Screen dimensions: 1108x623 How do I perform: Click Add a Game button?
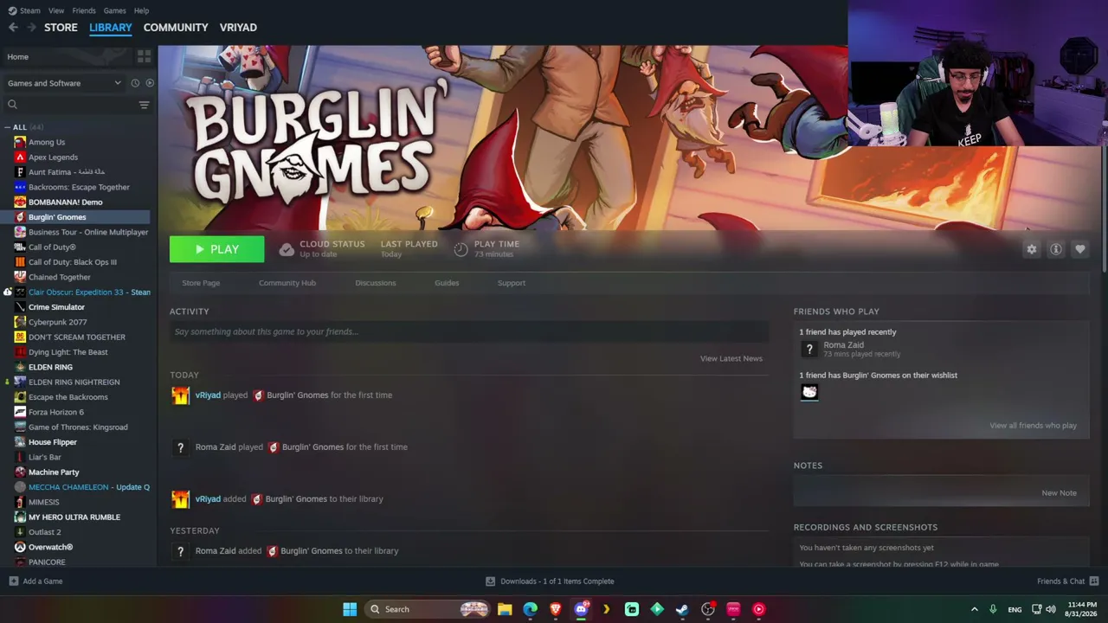pyautogui.click(x=35, y=581)
